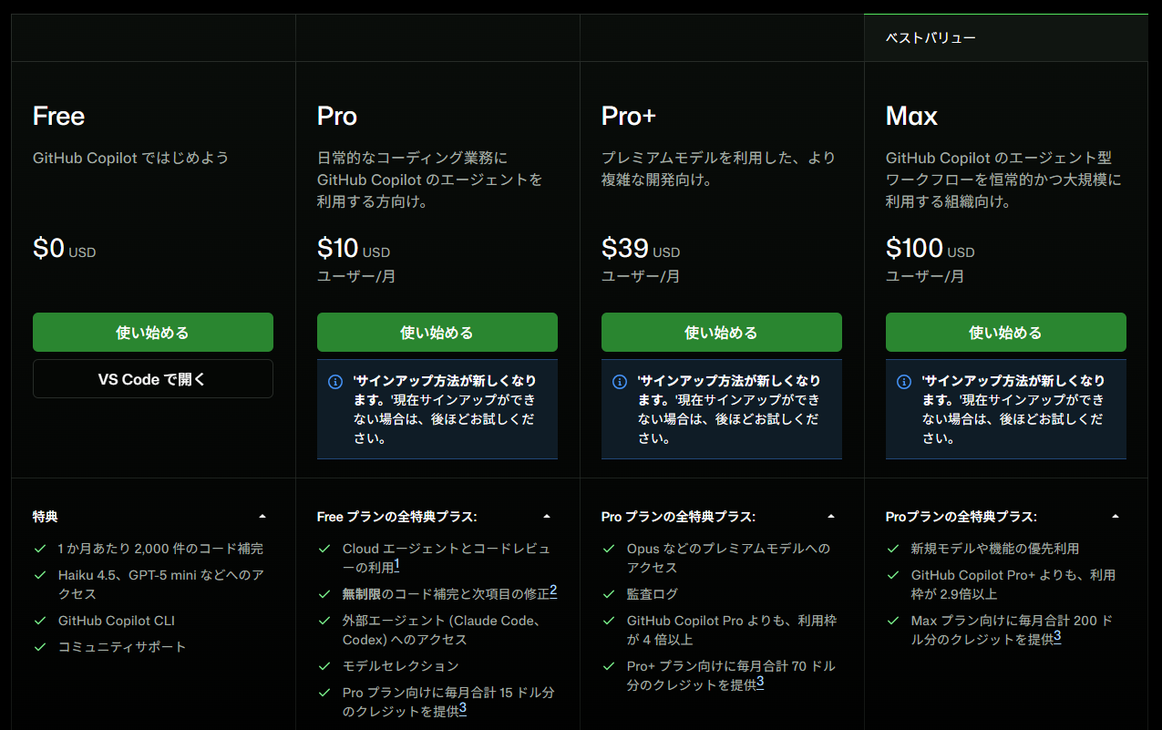Screen dimensions: 1162x730
Task: Open footnote 2 link after 次項目の修正
Action: coord(553,591)
